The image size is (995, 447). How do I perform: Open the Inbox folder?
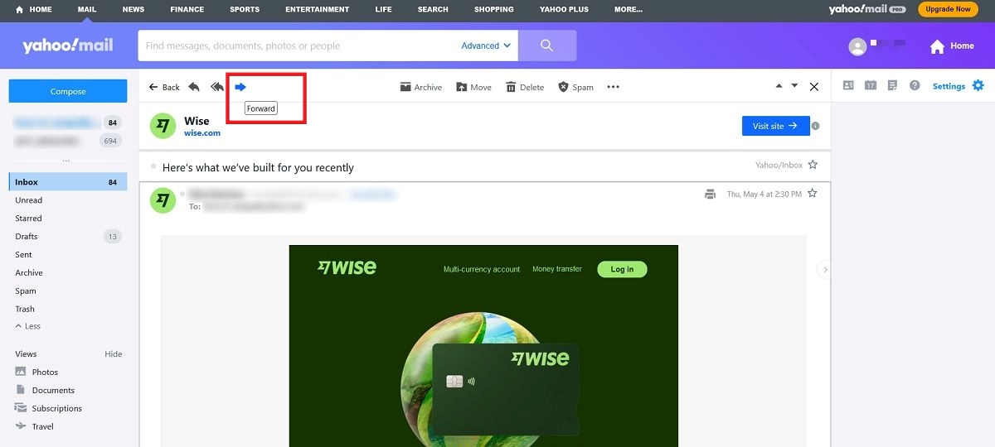coord(67,182)
